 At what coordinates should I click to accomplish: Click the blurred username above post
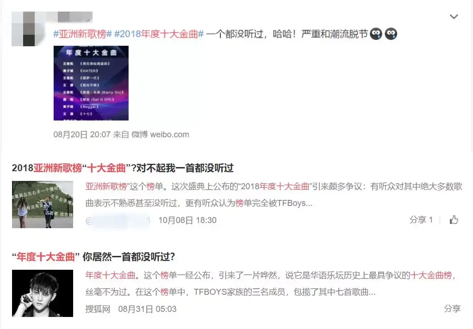coord(75,17)
